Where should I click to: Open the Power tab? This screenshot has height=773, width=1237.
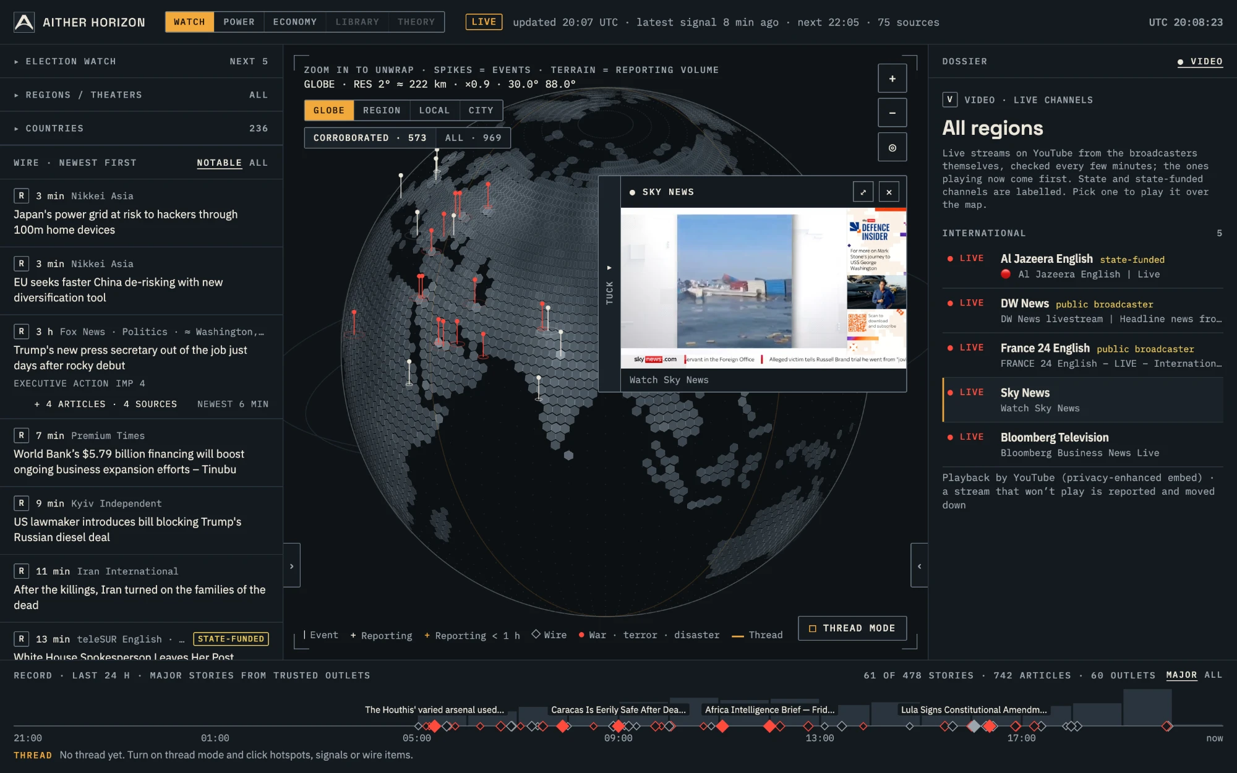point(239,22)
